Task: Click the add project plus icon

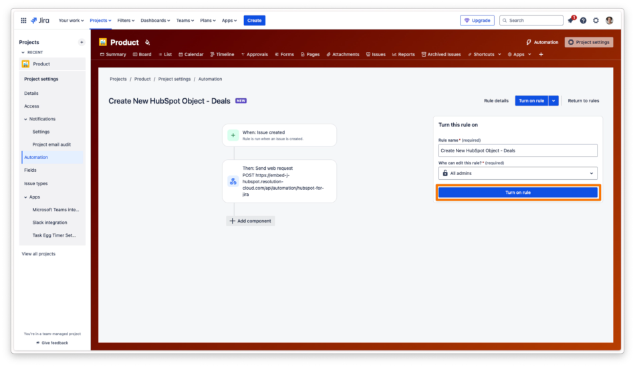Action: (x=82, y=42)
